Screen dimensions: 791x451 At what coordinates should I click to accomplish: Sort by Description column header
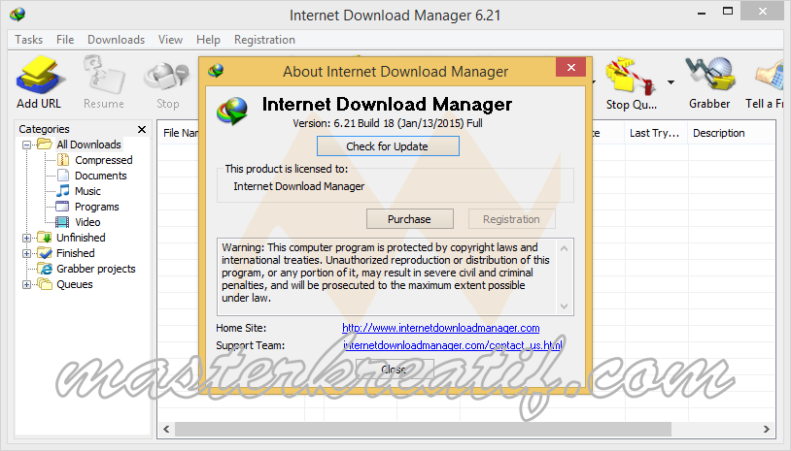click(x=718, y=133)
